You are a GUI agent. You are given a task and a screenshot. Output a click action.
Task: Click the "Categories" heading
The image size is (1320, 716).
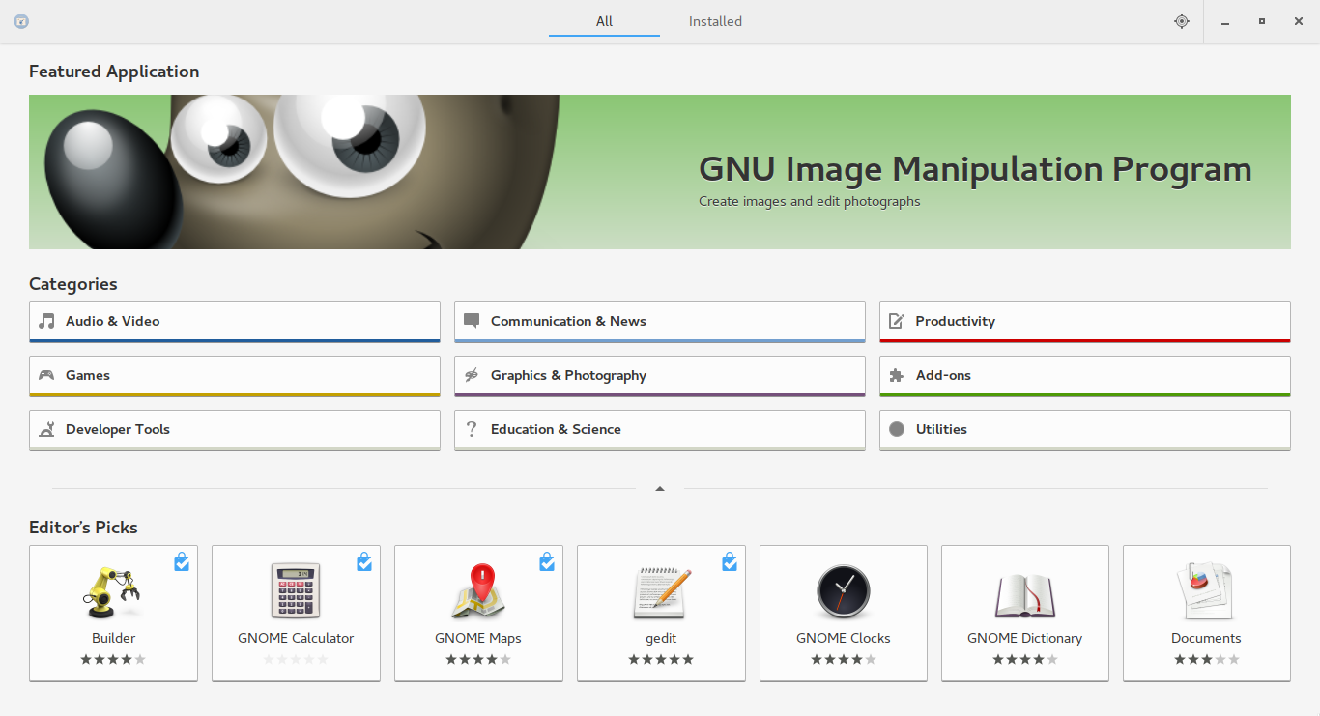pyautogui.click(x=73, y=284)
